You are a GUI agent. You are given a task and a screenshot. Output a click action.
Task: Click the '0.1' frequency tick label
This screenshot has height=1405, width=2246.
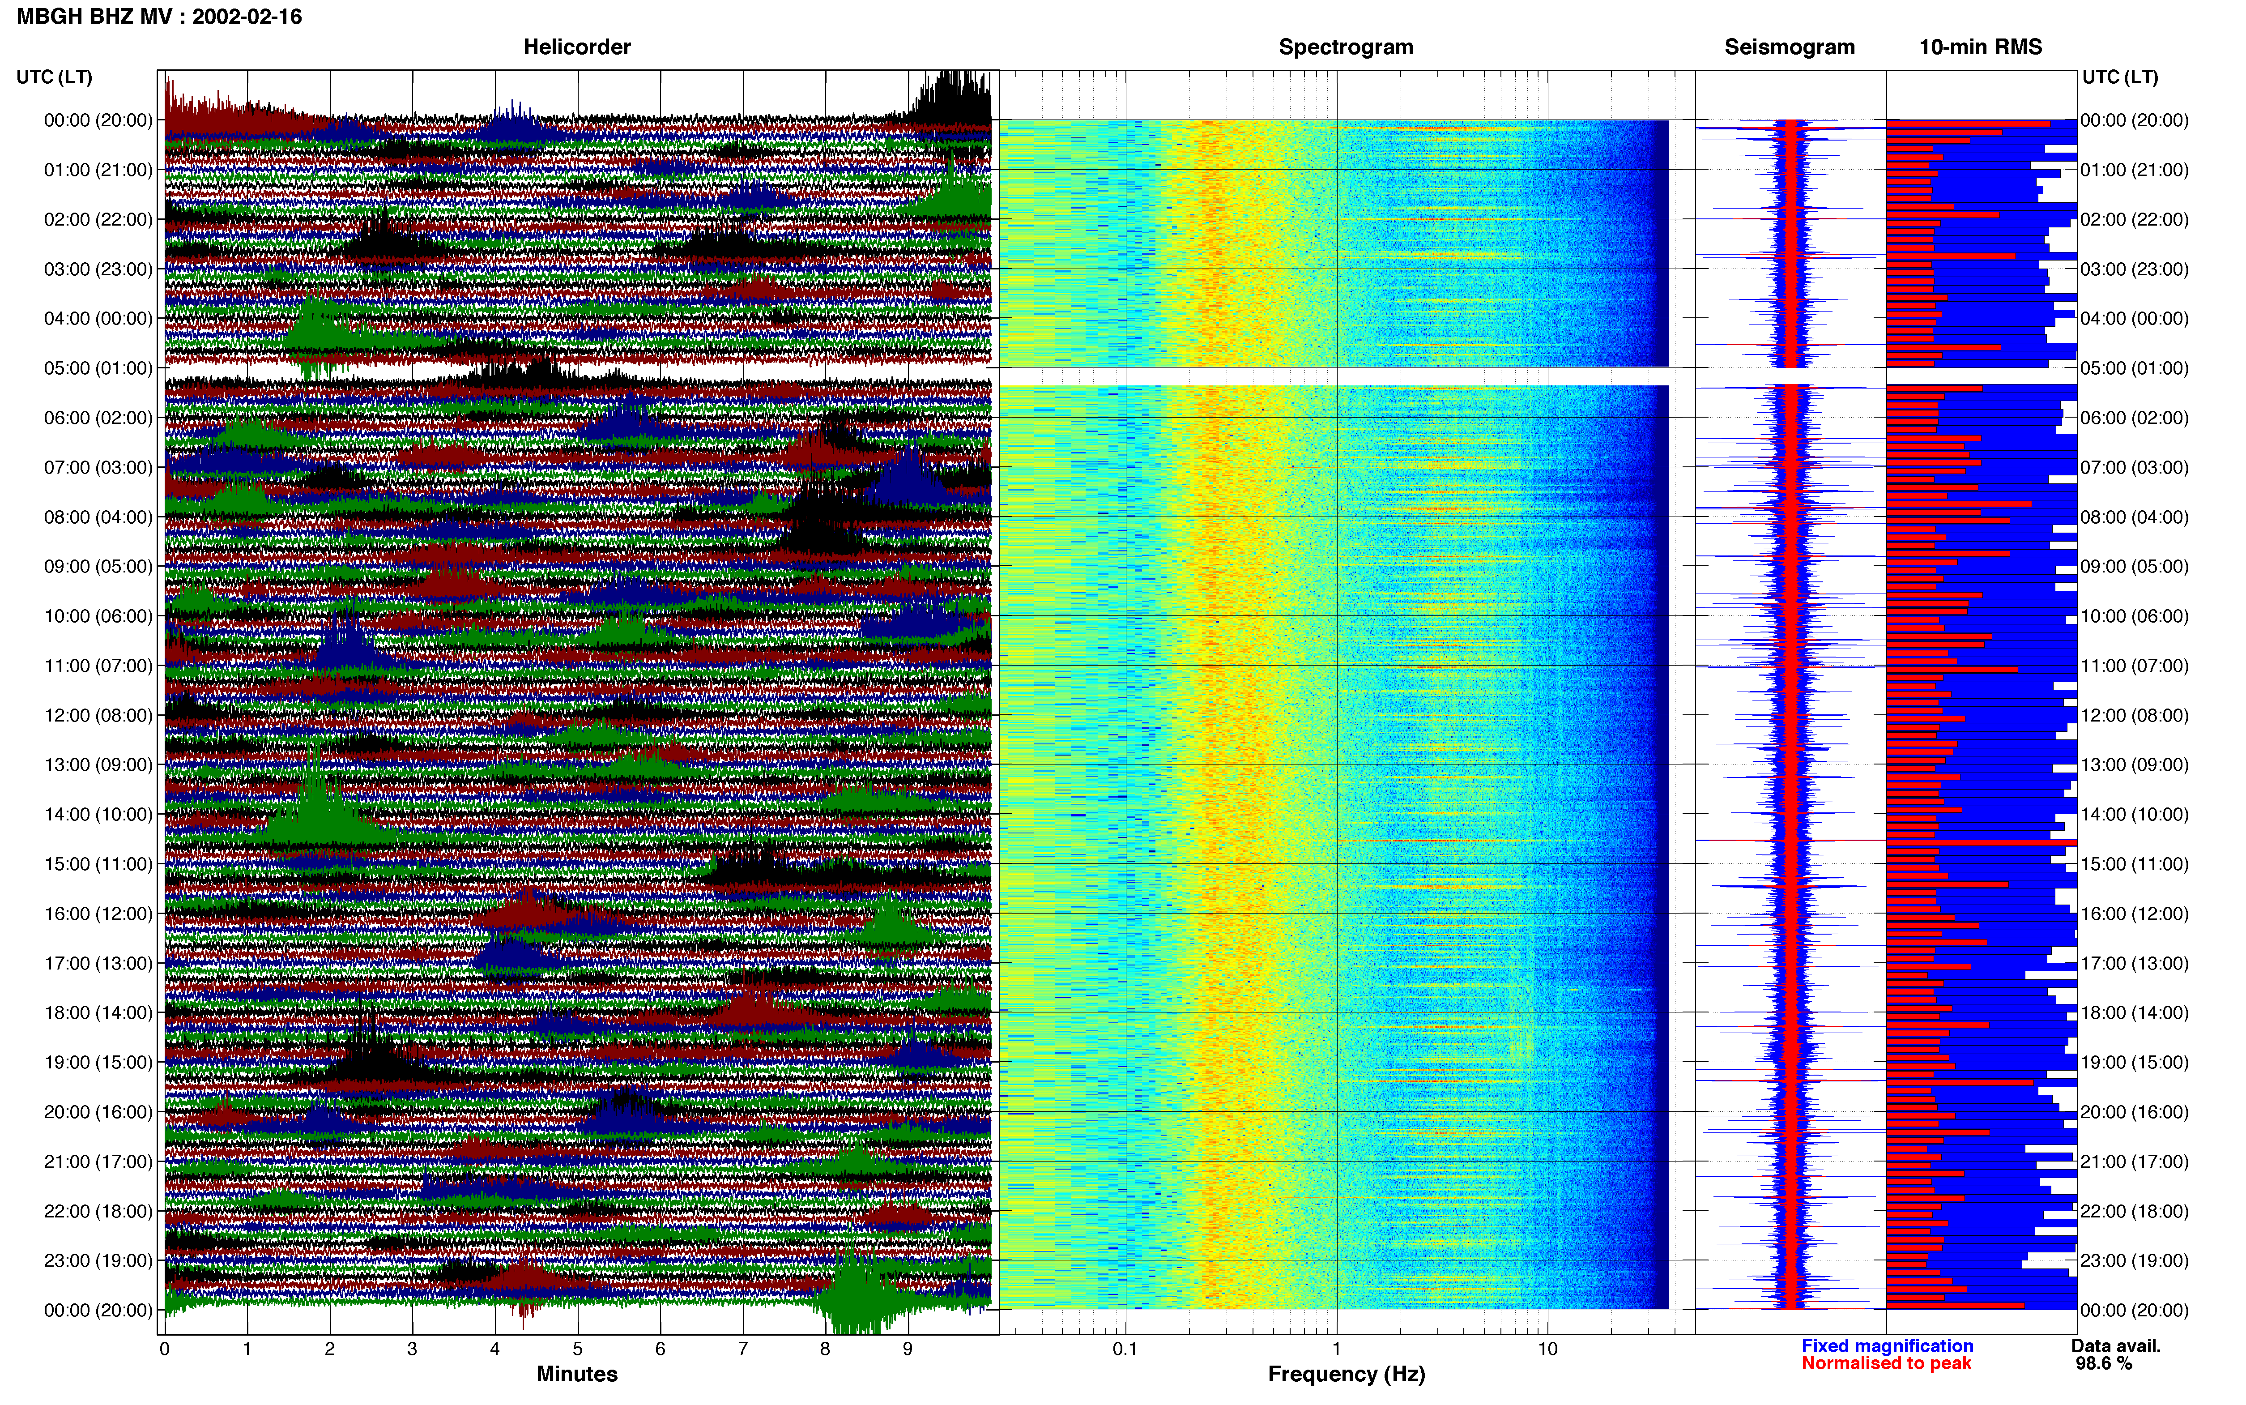pyautogui.click(x=1125, y=1348)
